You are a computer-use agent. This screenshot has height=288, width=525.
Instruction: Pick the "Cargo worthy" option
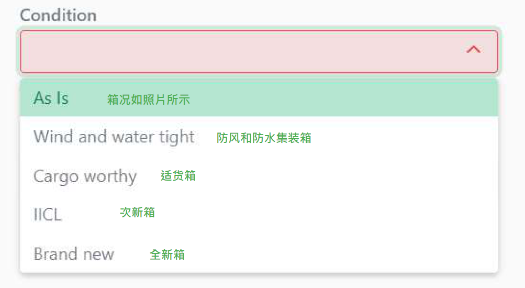[85, 176]
